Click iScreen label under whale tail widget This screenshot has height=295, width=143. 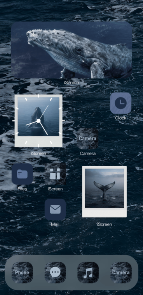click(x=105, y=224)
